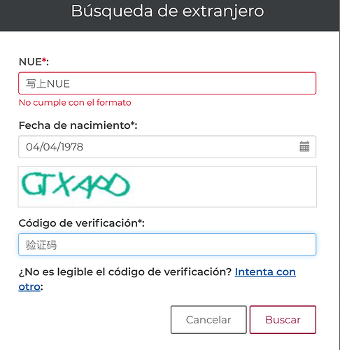Open the calendar date picker icon
The width and height of the screenshot is (340, 350).
tap(304, 147)
